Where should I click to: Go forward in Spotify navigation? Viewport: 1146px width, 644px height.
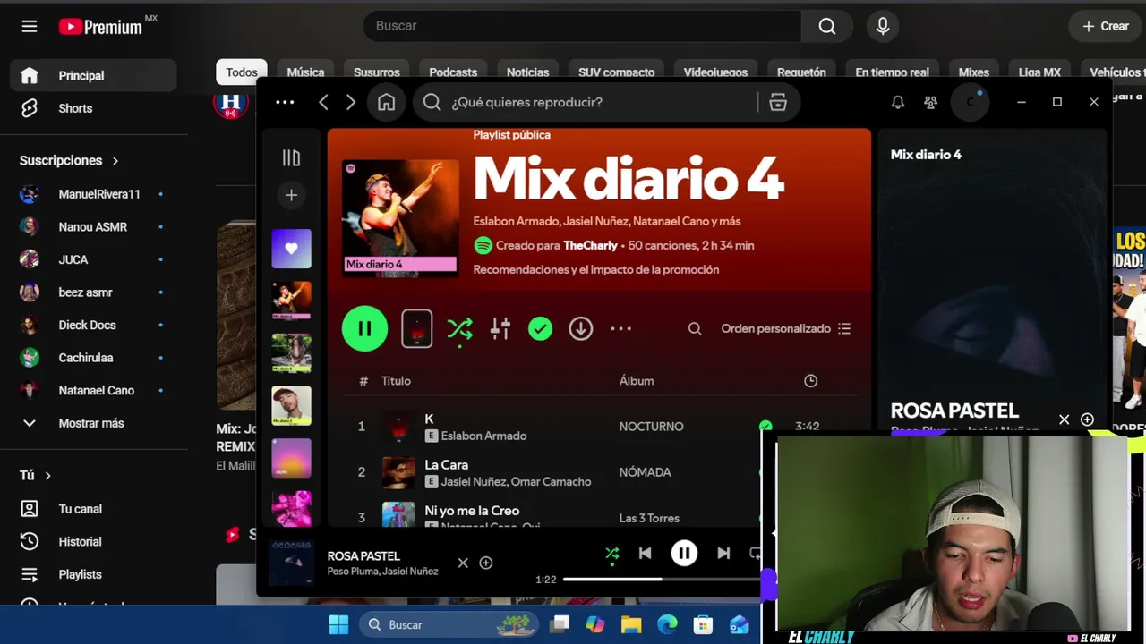pos(351,102)
